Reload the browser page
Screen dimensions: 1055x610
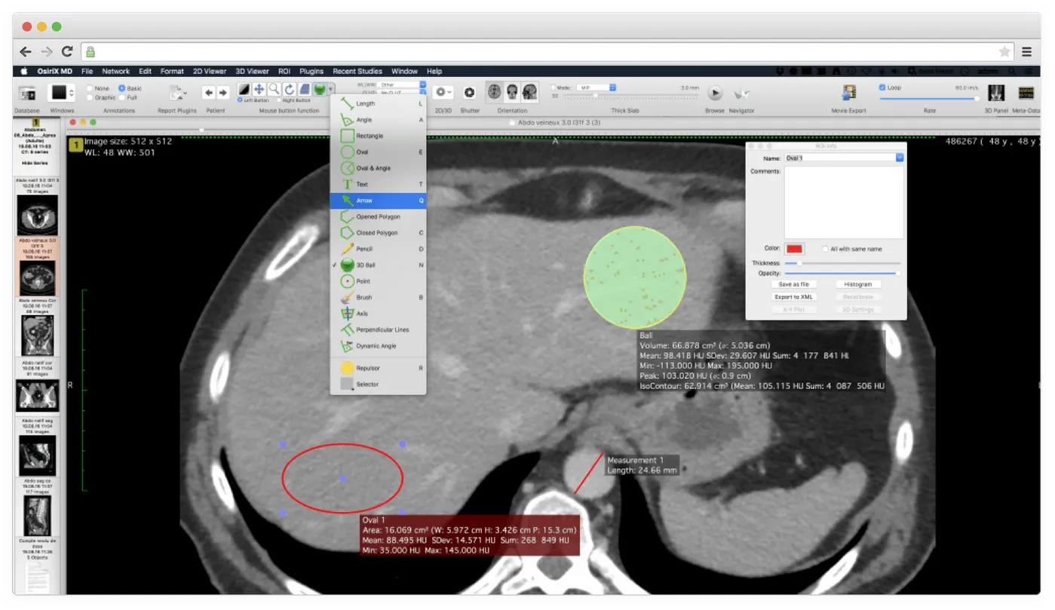(66, 52)
